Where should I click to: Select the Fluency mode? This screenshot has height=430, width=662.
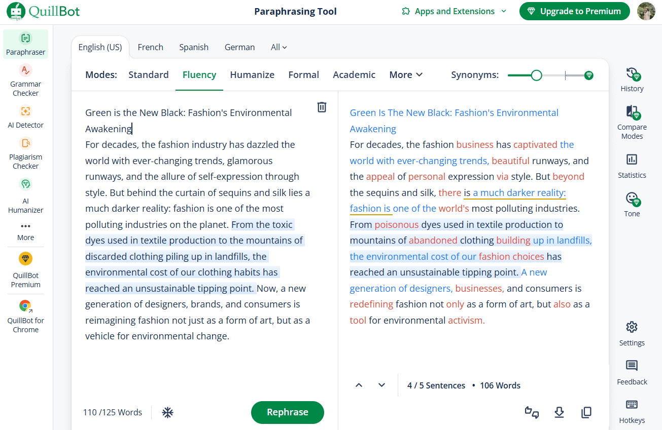(x=199, y=74)
